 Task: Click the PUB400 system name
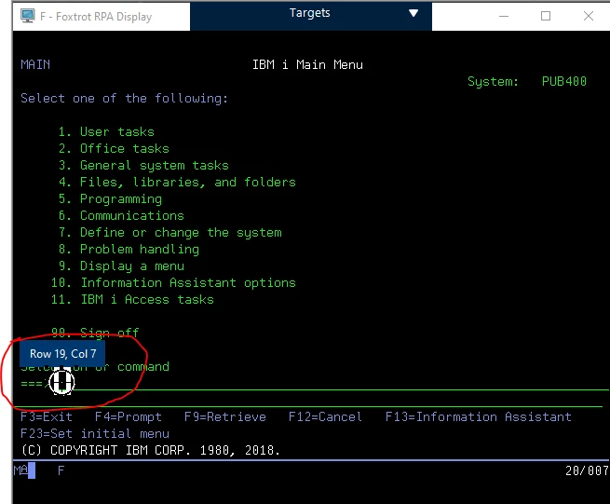click(x=564, y=81)
